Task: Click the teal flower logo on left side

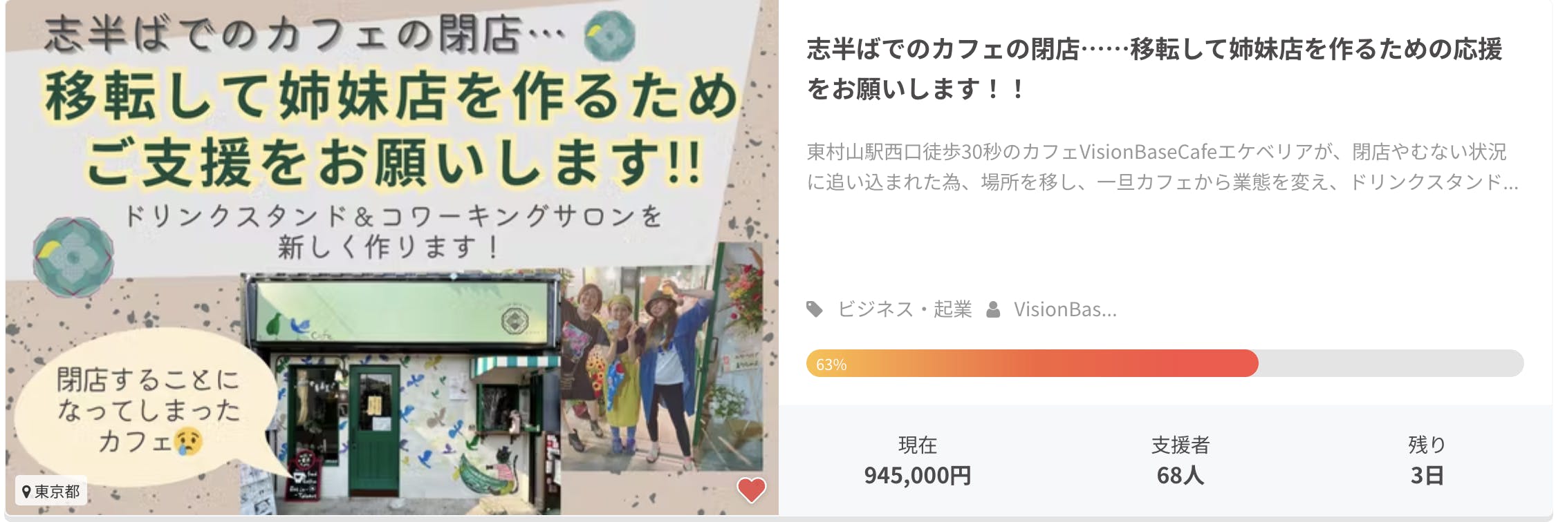Action: click(73, 256)
